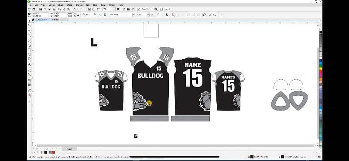349x161 pixels.
Task: Open the Bitmaps menu
Action: [79, 5]
